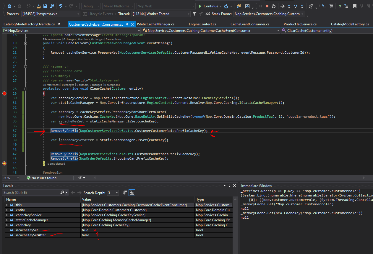Click the Restart debugging icon

(x=274, y=6)
